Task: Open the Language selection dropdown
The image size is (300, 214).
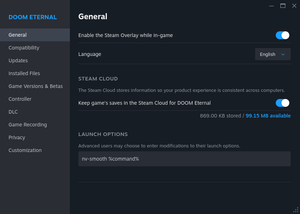Action: [x=273, y=54]
